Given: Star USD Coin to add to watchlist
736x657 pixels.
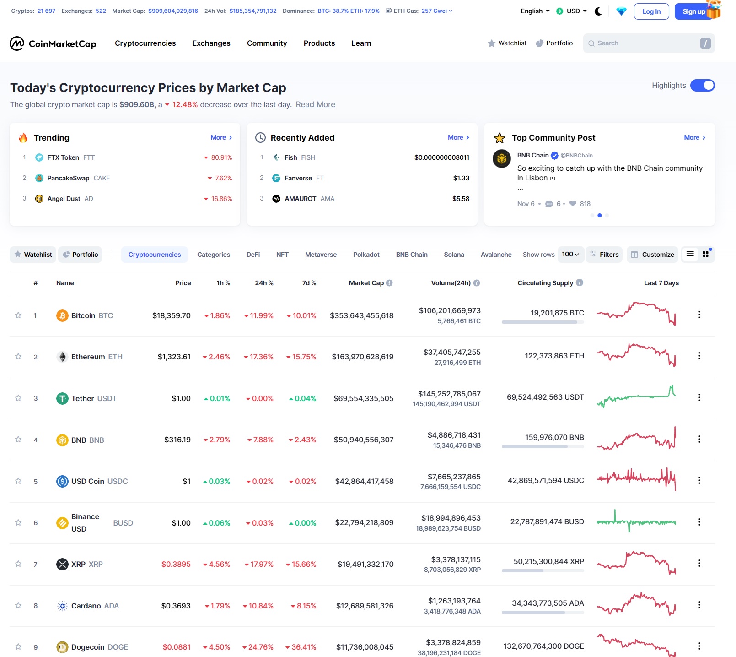Looking at the screenshot, I should (18, 481).
